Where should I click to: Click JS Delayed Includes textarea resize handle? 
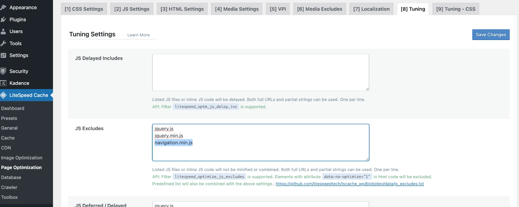click(x=367, y=89)
